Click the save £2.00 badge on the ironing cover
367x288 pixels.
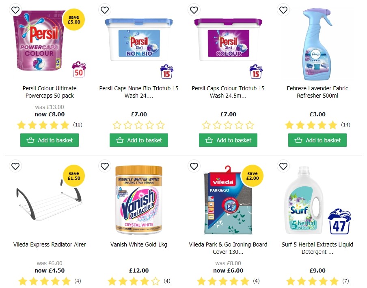(x=253, y=176)
